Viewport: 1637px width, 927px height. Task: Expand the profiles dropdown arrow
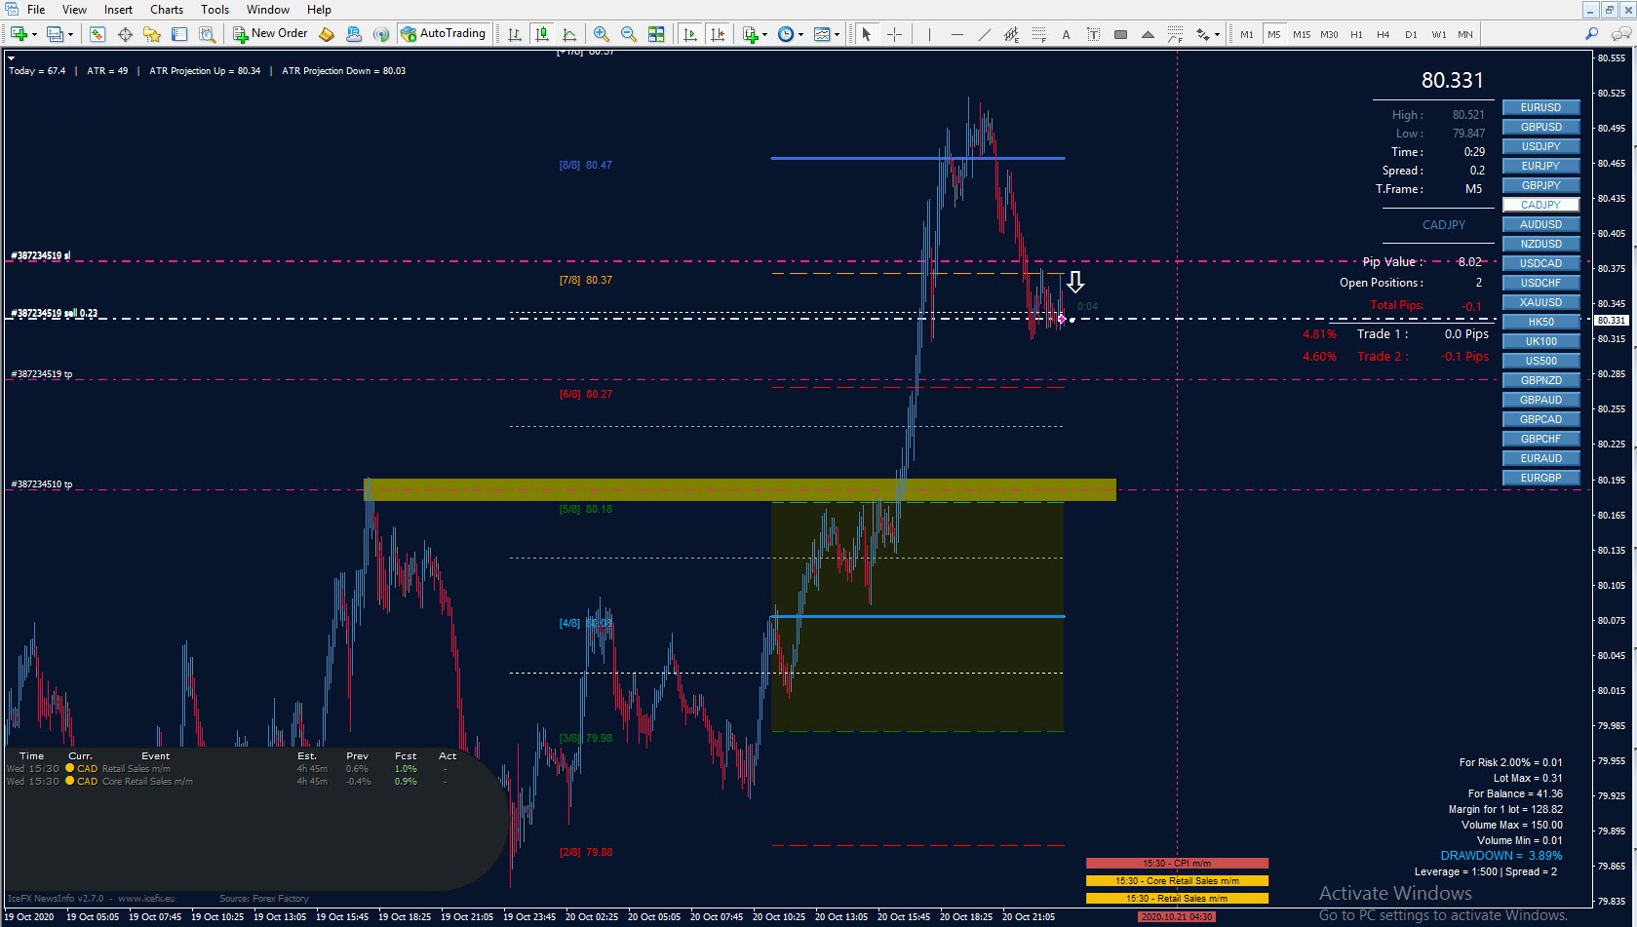click(70, 34)
